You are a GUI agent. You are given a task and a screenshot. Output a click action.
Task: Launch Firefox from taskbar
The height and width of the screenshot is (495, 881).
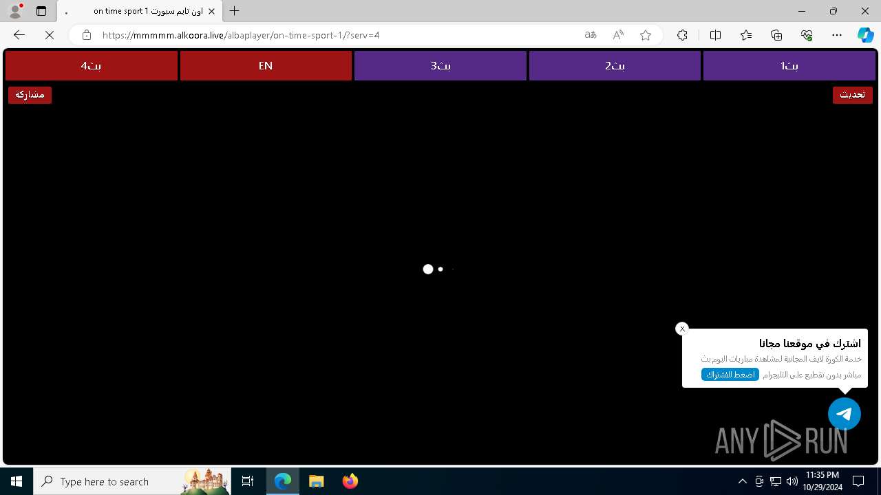350,481
